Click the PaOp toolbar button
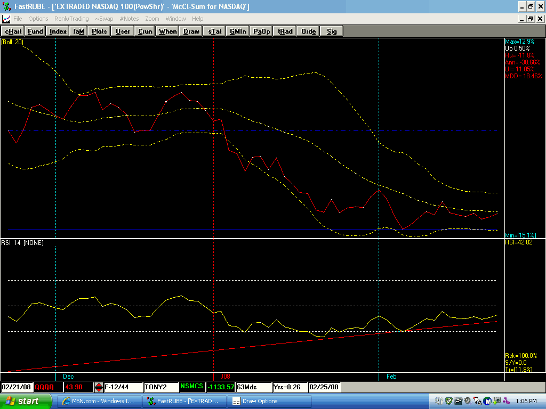Screen dimensions: 546x409 pos(261,31)
